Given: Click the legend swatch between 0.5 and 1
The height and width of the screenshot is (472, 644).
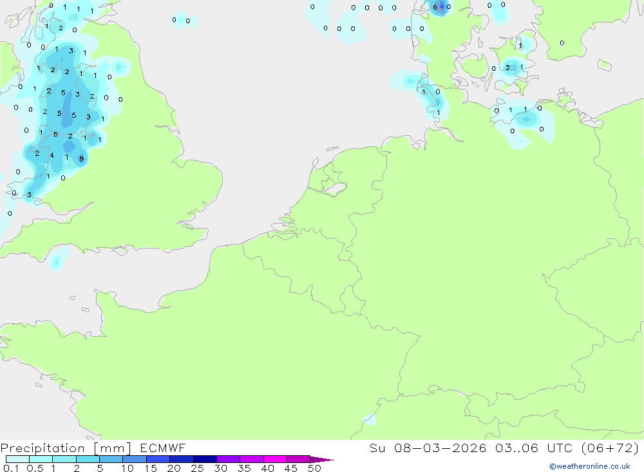Looking at the screenshot, I should [41, 459].
